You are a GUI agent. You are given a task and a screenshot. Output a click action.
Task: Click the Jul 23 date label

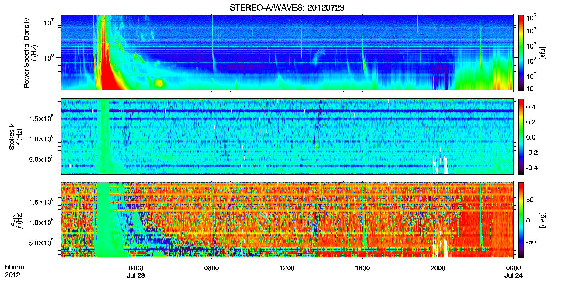136,276
